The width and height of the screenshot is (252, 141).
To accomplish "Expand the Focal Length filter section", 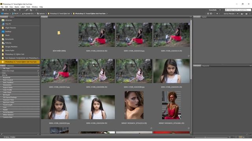I will 20,105.
